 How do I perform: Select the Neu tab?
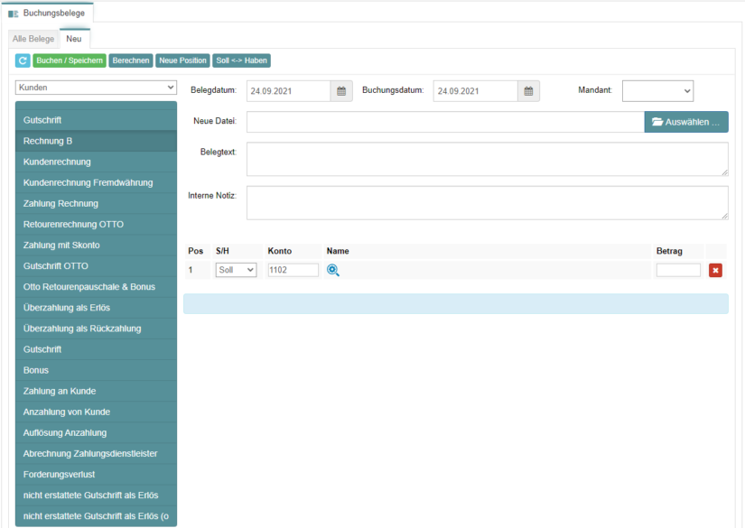74,39
